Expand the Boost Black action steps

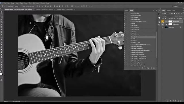(x=130, y=39)
